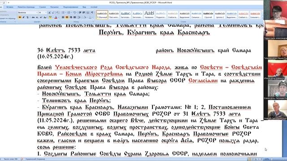Toggle underline formatting button
287x161 pixels.
pos(27,17)
